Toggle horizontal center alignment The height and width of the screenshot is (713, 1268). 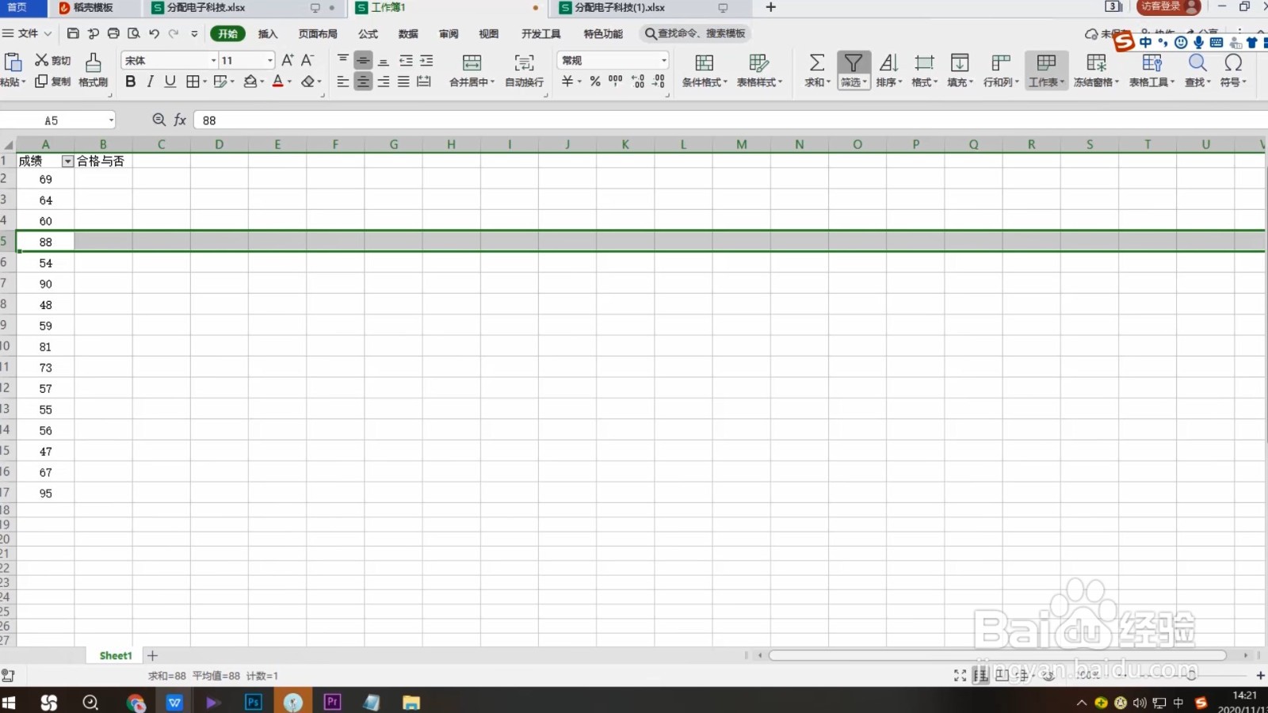[x=363, y=81]
